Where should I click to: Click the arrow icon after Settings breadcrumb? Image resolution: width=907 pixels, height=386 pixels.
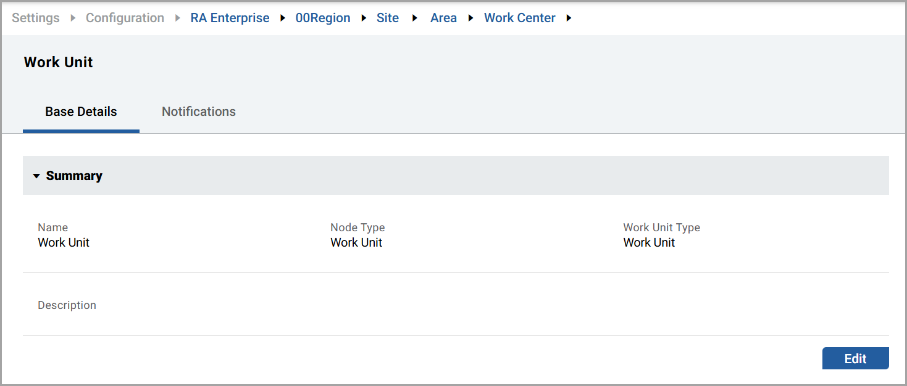pos(73,18)
